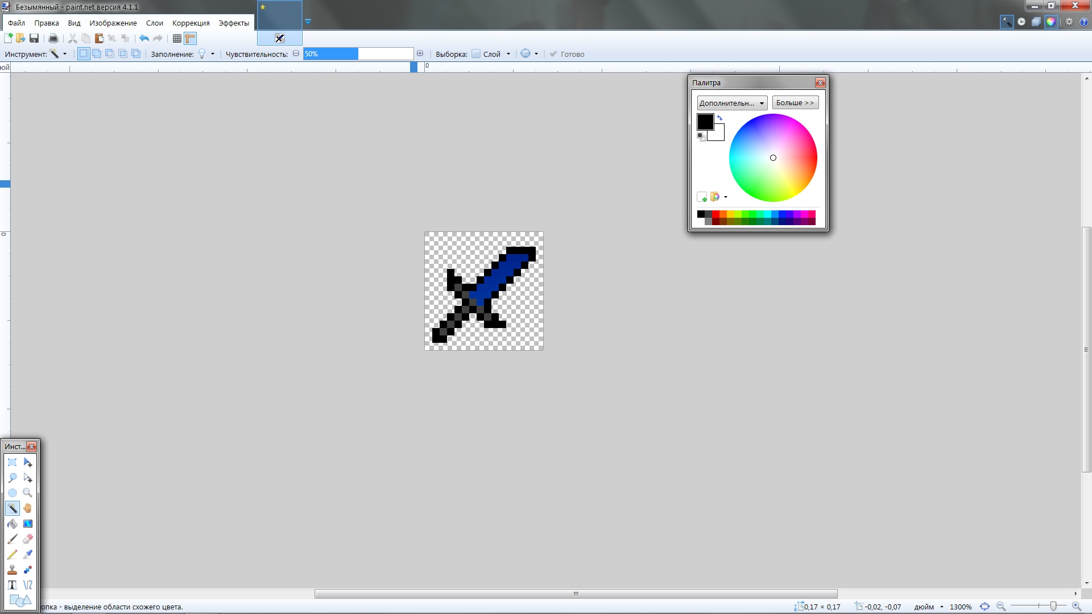Open the Дополнительн... color mode dropdown
The width and height of the screenshot is (1092, 614).
pos(732,103)
